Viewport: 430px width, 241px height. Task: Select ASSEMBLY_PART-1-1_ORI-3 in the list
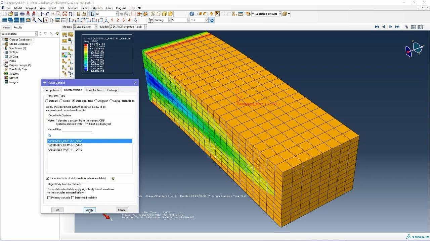click(x=90, y=150)
